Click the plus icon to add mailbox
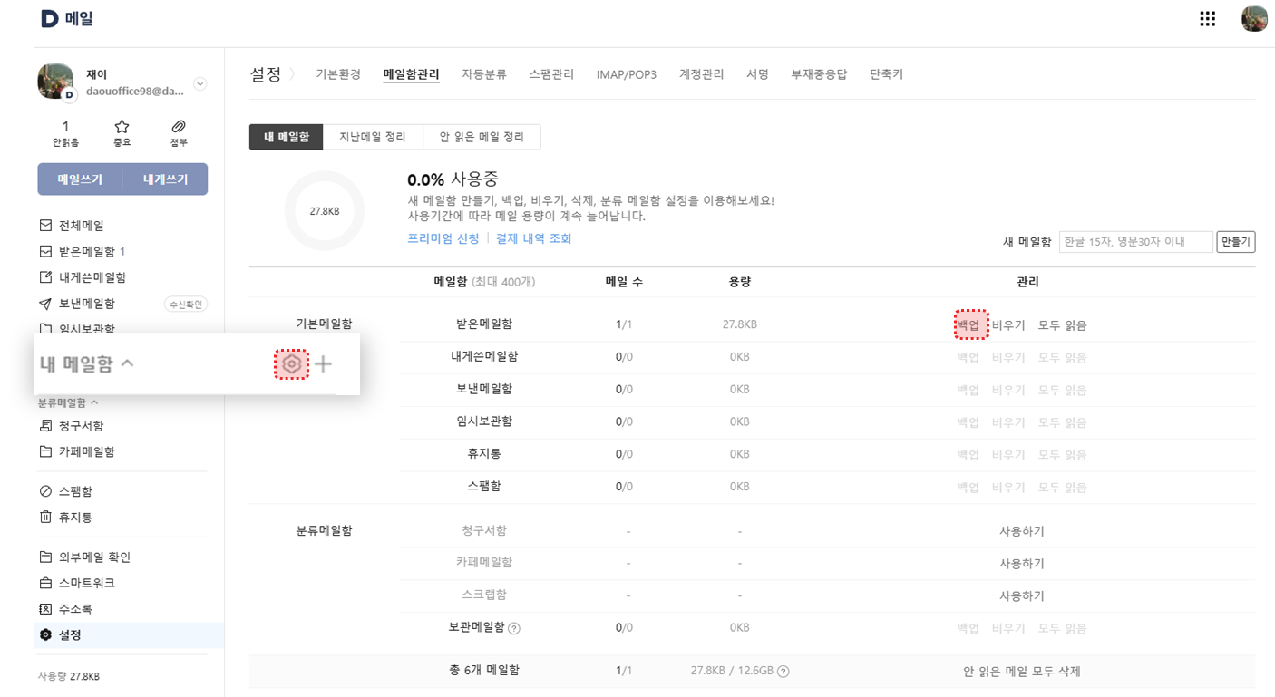 point(324,364)
